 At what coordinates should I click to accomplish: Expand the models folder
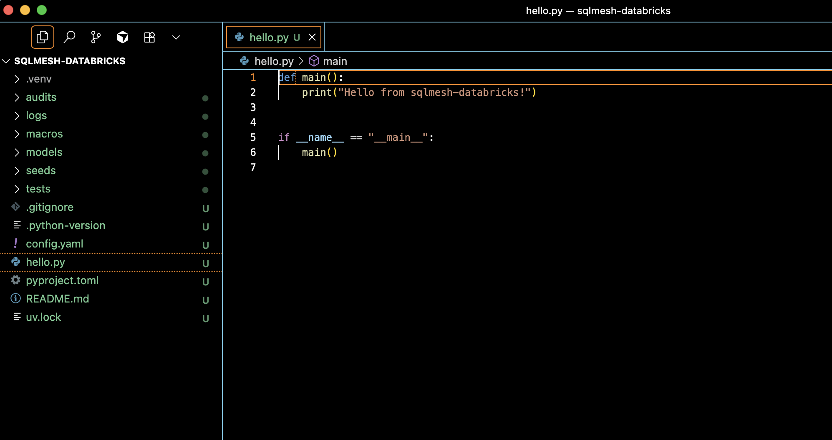point(44,152)
